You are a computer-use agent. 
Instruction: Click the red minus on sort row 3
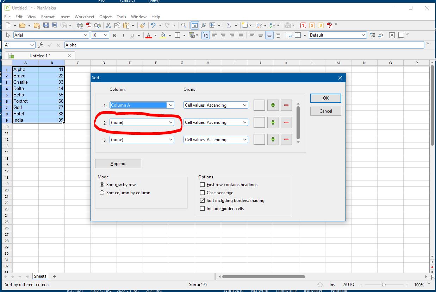pos(286,140)
